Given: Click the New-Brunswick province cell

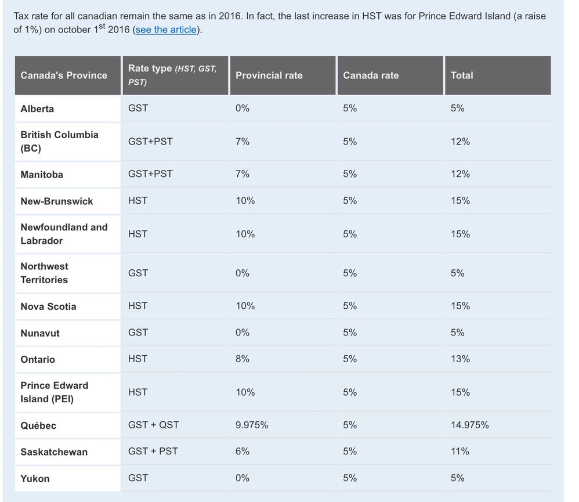Looking at the screenshot, I should click(57, 201).
